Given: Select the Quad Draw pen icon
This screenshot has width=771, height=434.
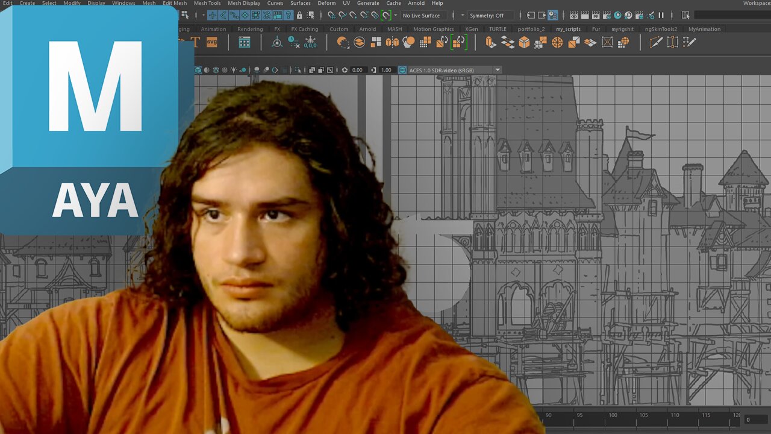Looking at the screenshot, I should pyautogui.click(x=689, y=42).
